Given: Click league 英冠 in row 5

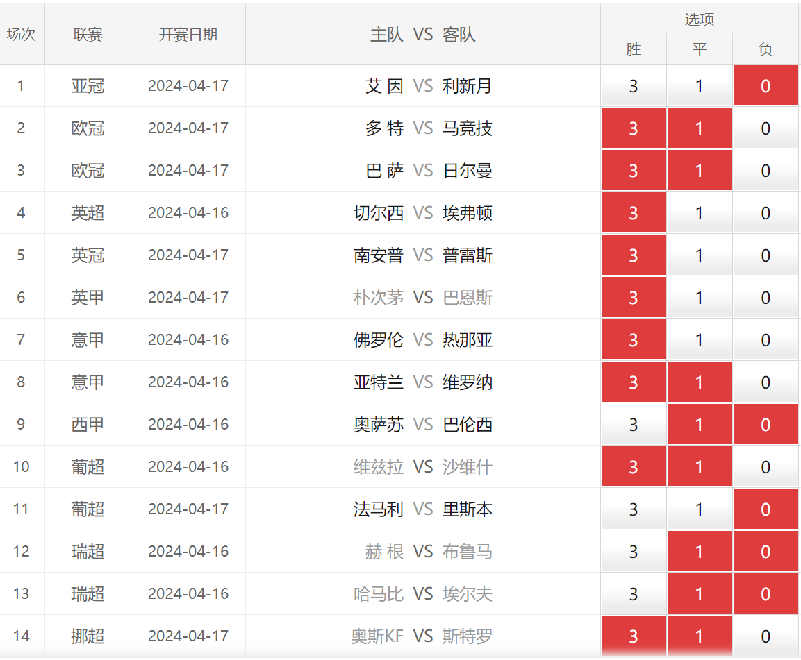Looking at the screenshot, I should tap(88, 255).
